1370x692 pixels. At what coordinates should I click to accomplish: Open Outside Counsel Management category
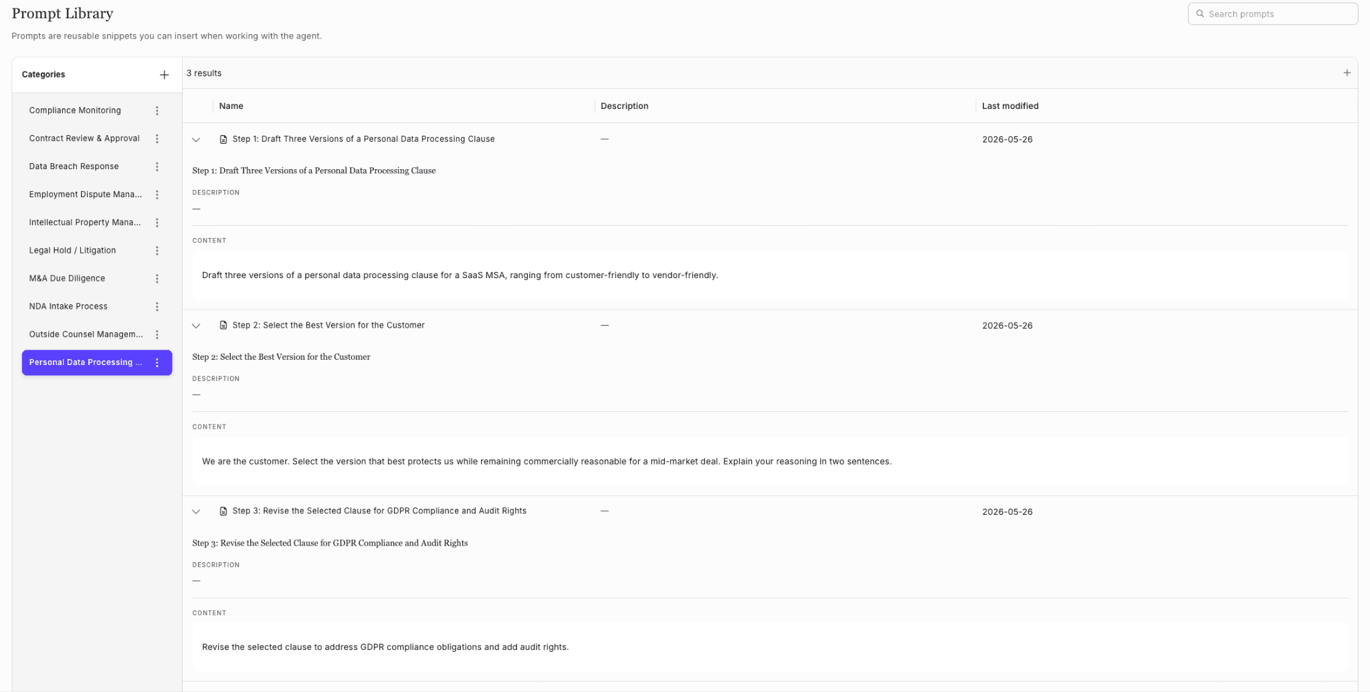coord(97,334)
